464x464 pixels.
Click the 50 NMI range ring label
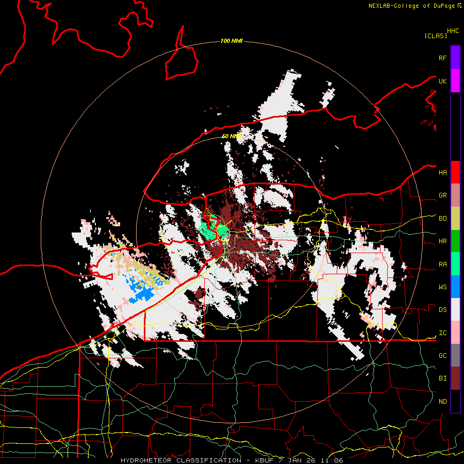231,136
